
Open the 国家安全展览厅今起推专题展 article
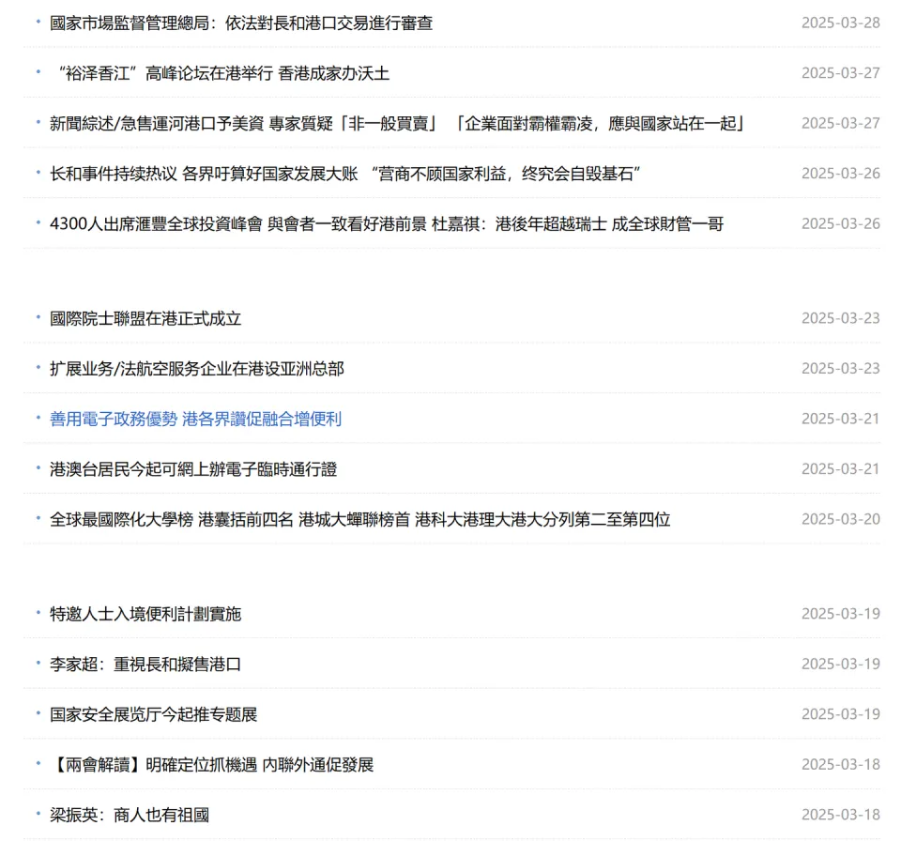coord(153,714)
